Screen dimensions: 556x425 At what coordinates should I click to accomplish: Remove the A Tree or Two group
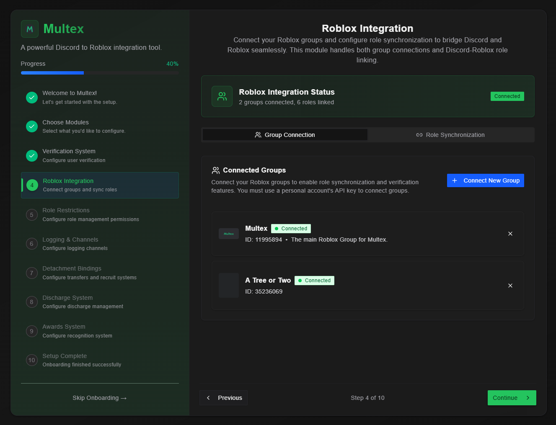click(510, 286)
